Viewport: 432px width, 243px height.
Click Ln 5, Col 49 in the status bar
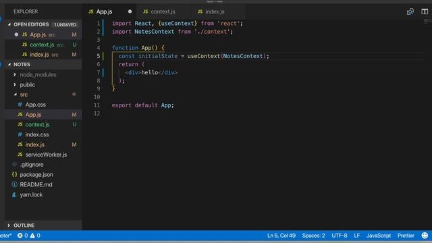pos(281,236)
